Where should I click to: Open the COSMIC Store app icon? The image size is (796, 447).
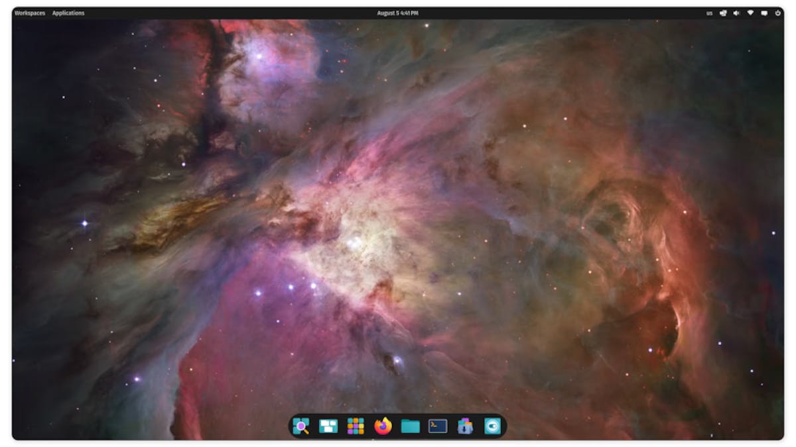465,426
